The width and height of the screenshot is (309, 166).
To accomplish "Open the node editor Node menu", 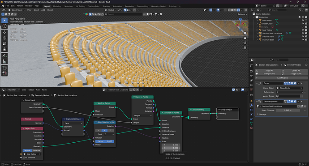I will [x=44, y=90].
